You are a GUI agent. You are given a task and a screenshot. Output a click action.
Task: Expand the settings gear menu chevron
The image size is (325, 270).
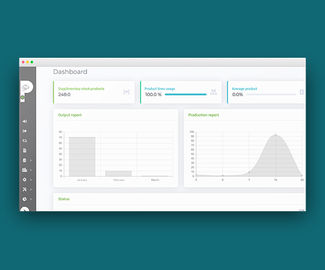tap(31, 180)
